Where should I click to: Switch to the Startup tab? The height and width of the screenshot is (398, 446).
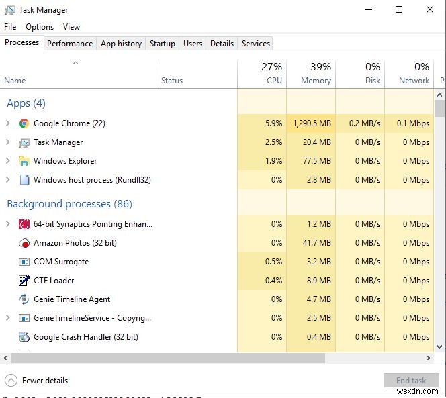(x=163, y=44)
